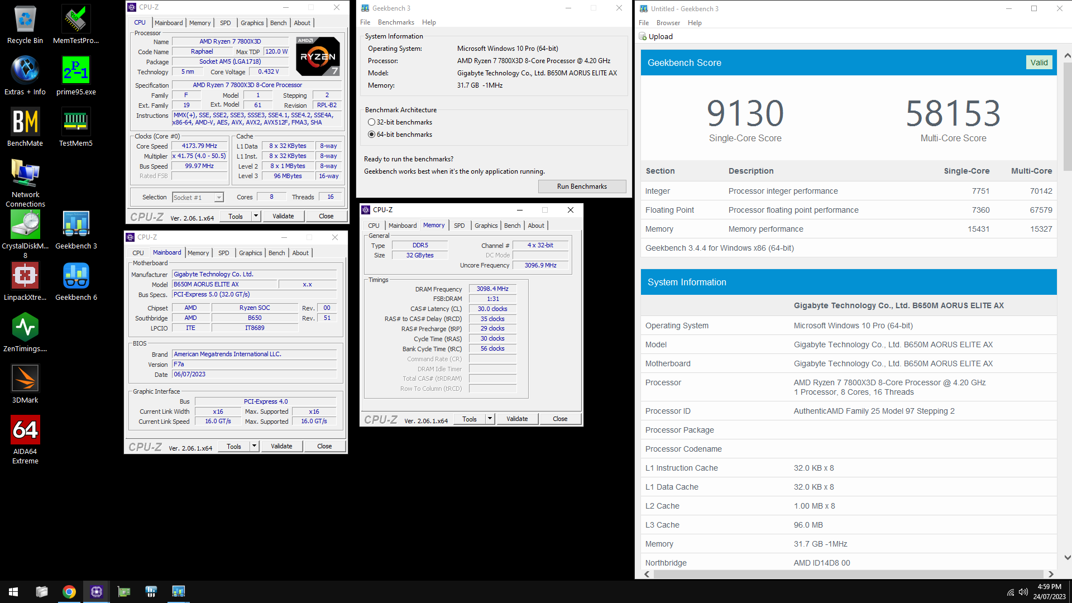Viewport: 1072px width, 603px height.
Task: Open Socket #1 selection dropdown
Action: click(198, 197)
